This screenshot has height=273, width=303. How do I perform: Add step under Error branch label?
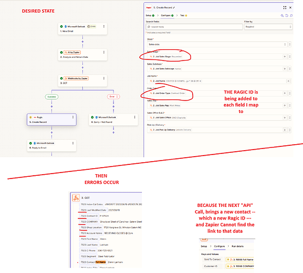pos(114,106)
